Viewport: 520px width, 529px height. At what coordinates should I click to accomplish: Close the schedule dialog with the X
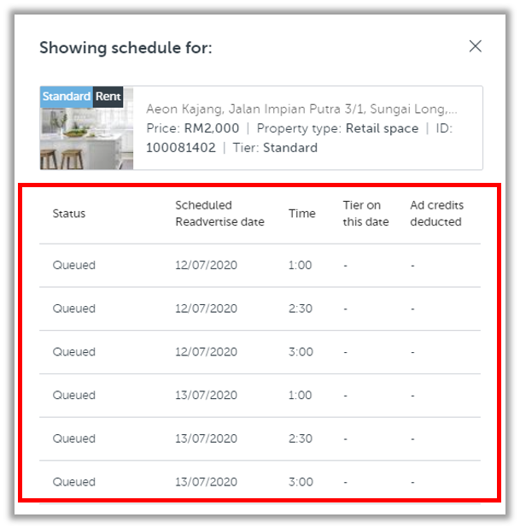tap(476, 46)
